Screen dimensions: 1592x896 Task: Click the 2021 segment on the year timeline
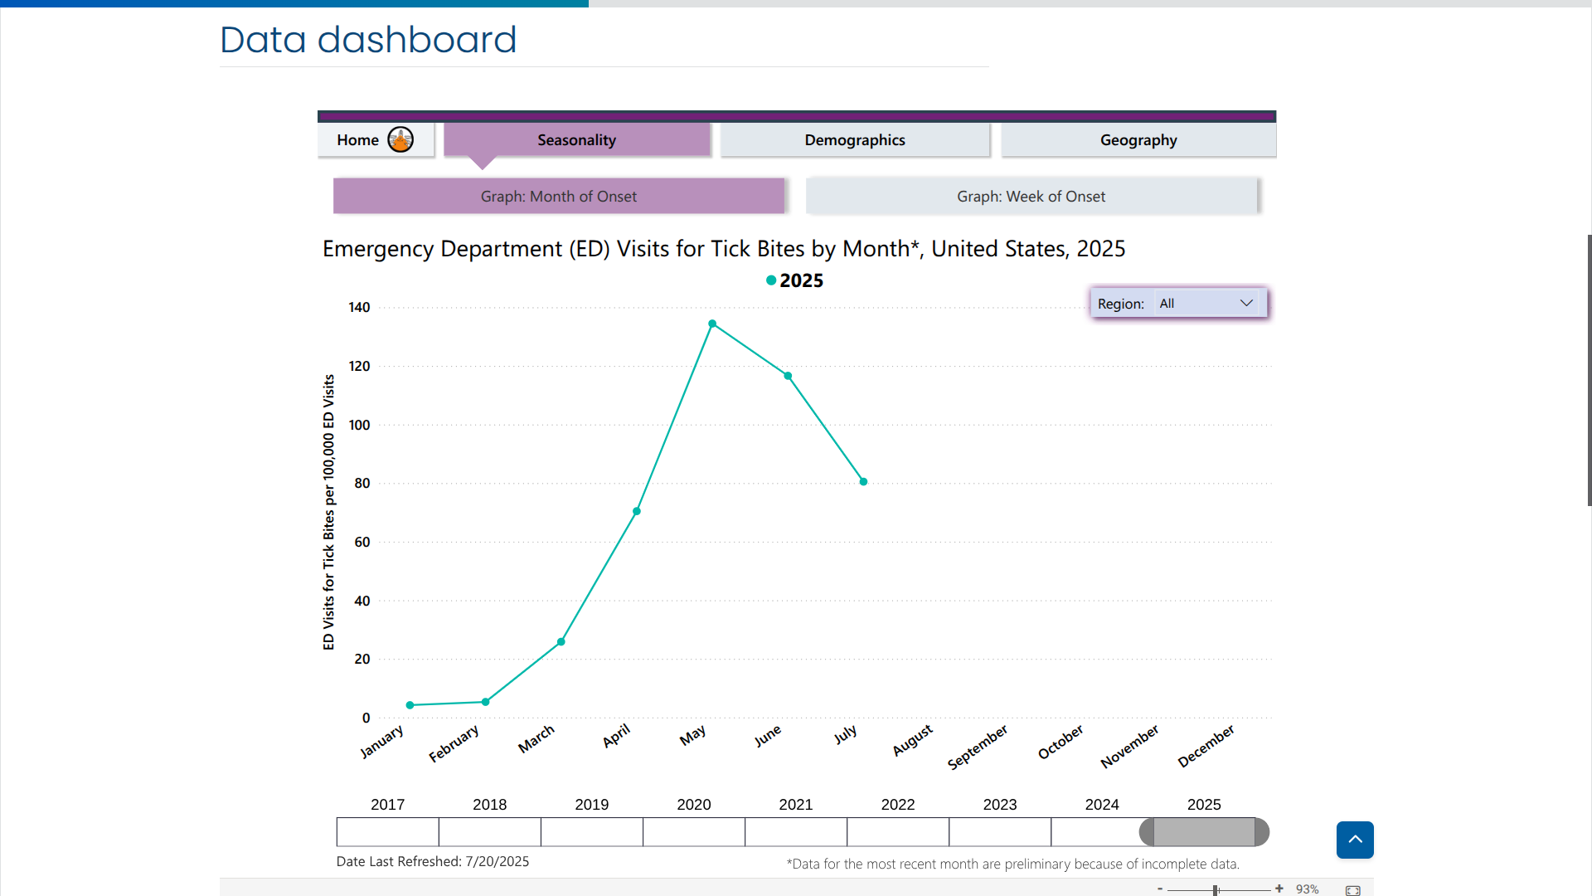pyautogui.click(x=795, y=831)
